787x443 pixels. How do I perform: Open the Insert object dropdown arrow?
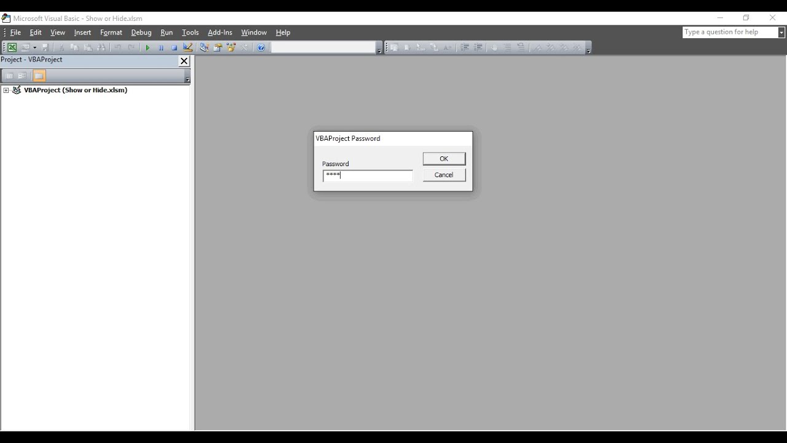pyautogui.click(x=34, y=47)
